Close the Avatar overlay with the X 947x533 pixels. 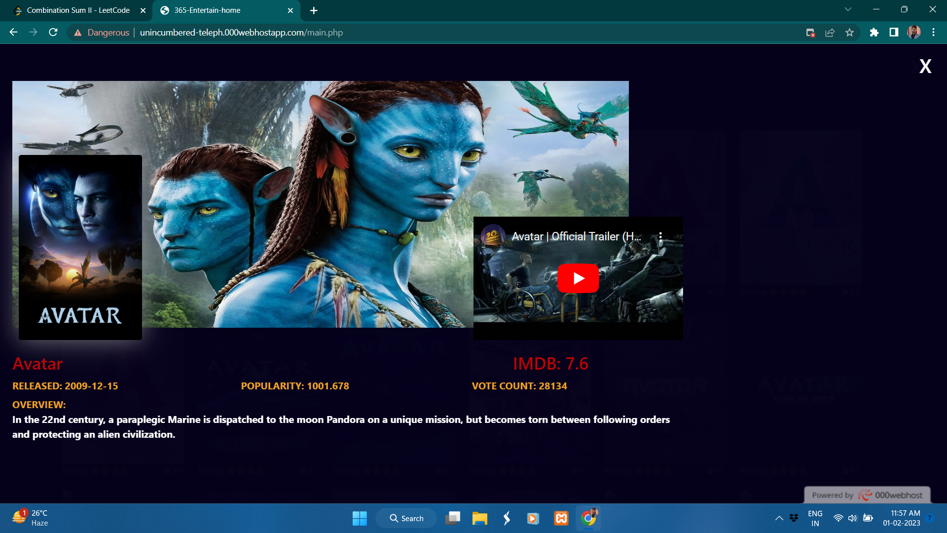[925, 66]
